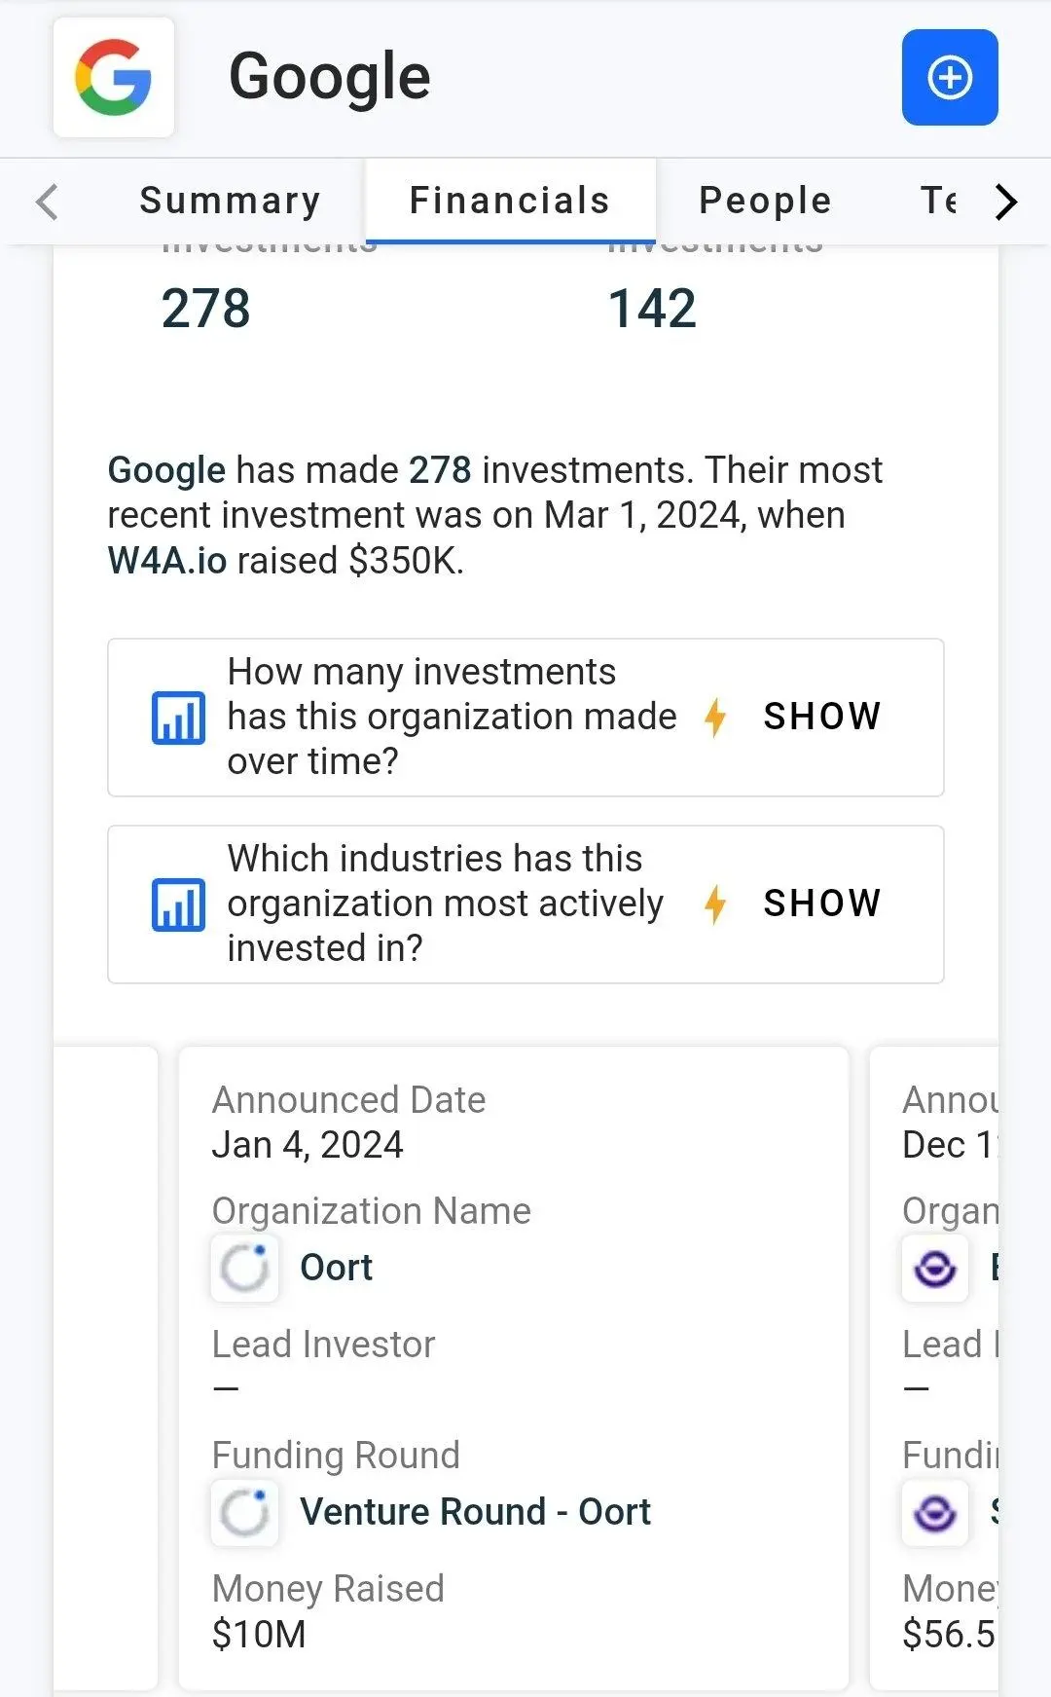Open the W4A.io link

coord(167,561)
